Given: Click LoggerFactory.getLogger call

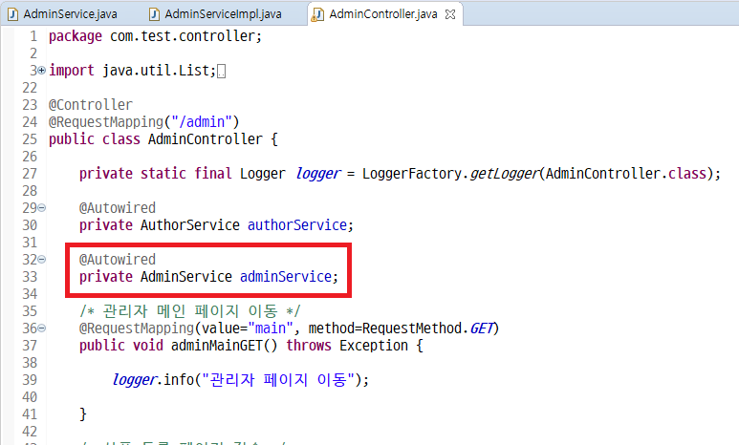Looking at the screenshot, I should point(450,174).
